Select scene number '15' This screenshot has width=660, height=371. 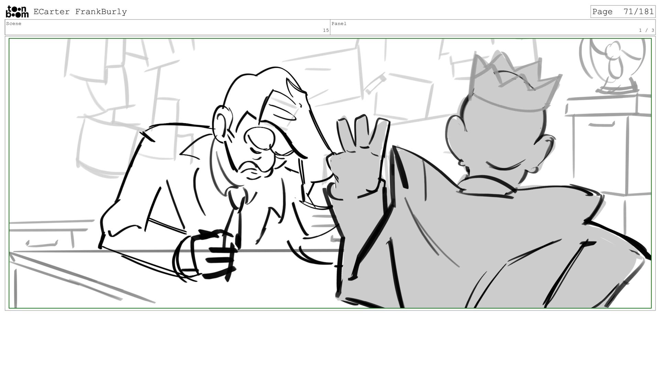click(326, 31)
